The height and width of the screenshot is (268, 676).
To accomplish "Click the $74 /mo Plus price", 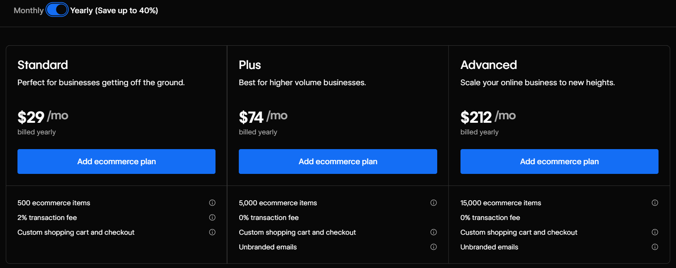I will coord(263,117).
